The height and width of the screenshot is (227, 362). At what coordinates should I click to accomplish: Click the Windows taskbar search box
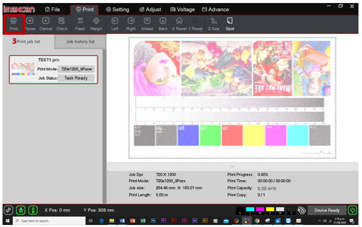click(x=49, y=221)
